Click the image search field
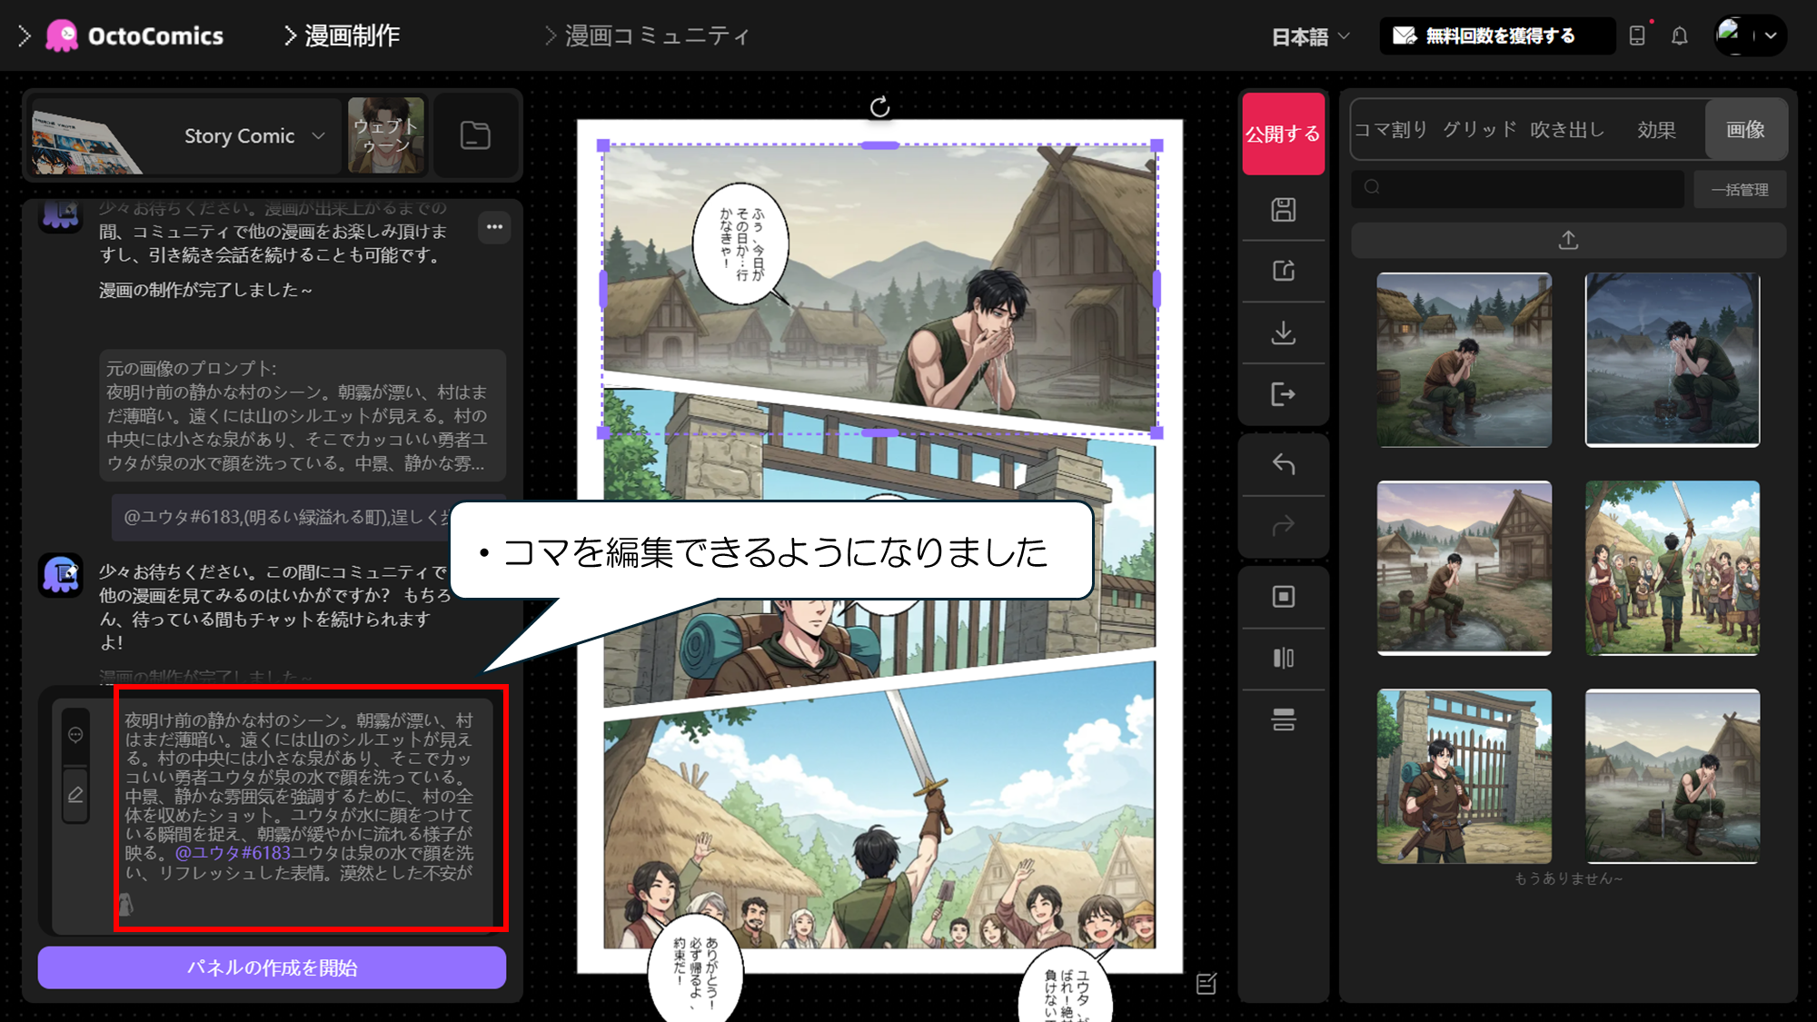The width and height of the screenshot is (1817, 1022). point(1517,188)
